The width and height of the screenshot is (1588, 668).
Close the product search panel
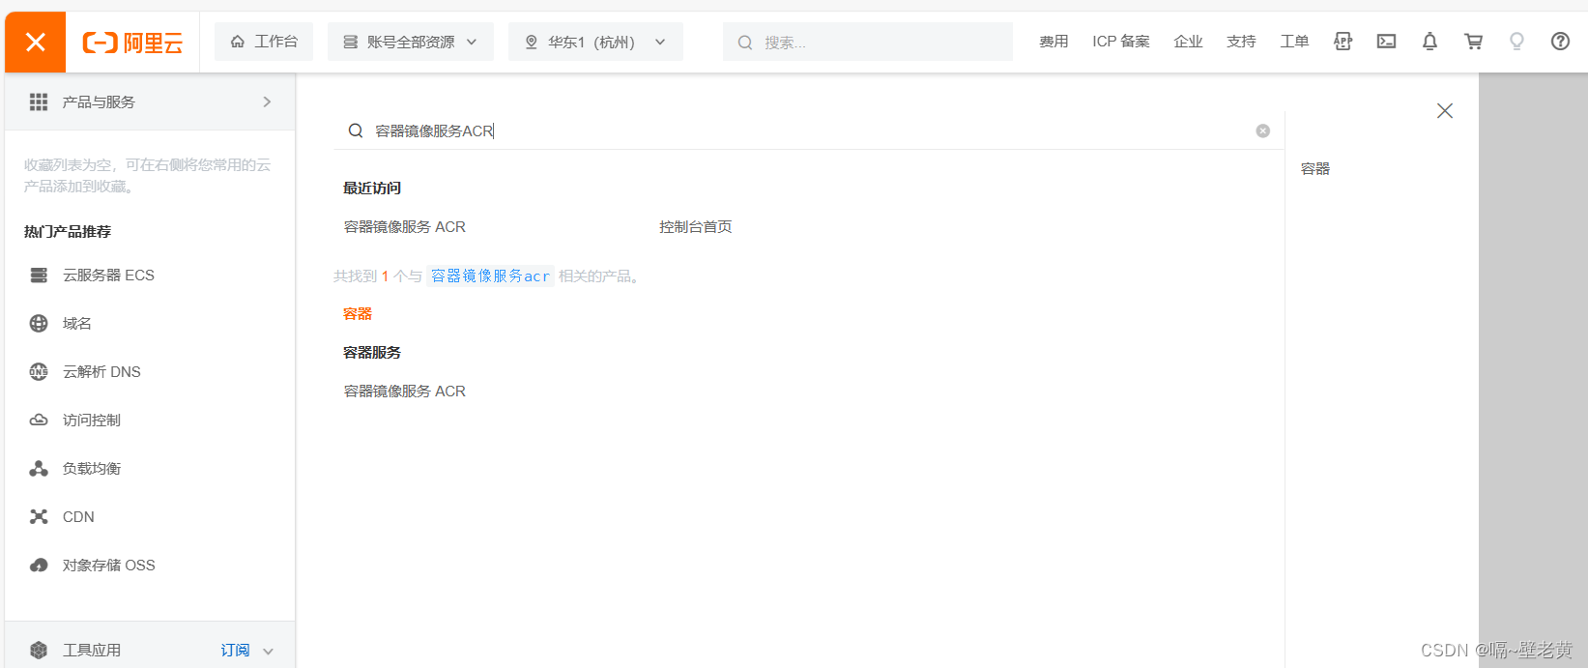1445,110
